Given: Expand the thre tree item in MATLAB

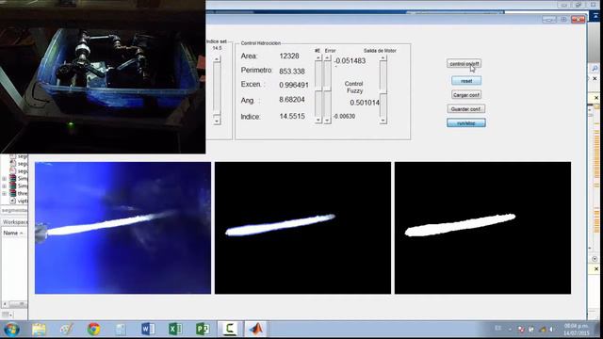Looking at the screenshot, I should (4, 193).
